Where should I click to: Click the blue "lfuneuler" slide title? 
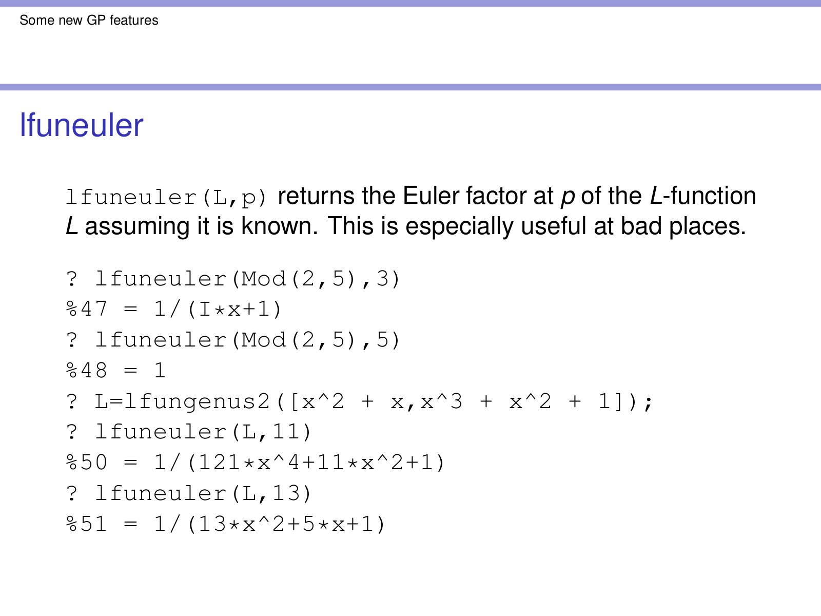[81, 125]
